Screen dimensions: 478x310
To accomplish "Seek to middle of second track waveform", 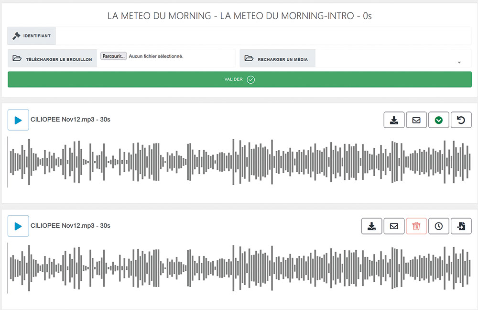I will pyautogui.click(x=239, y=268).
